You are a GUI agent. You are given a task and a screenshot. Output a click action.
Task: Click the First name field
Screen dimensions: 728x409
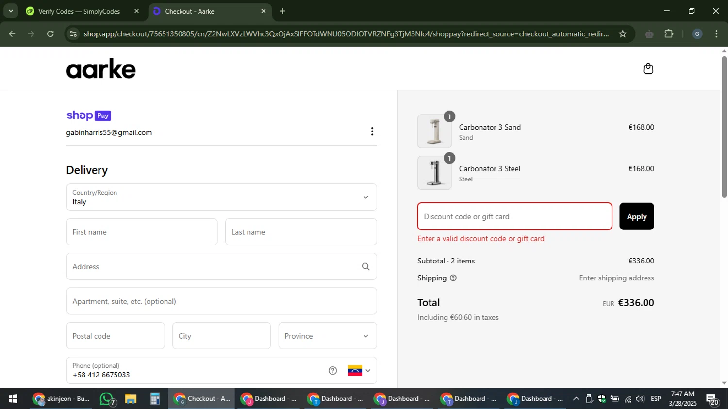click(142, 232)
